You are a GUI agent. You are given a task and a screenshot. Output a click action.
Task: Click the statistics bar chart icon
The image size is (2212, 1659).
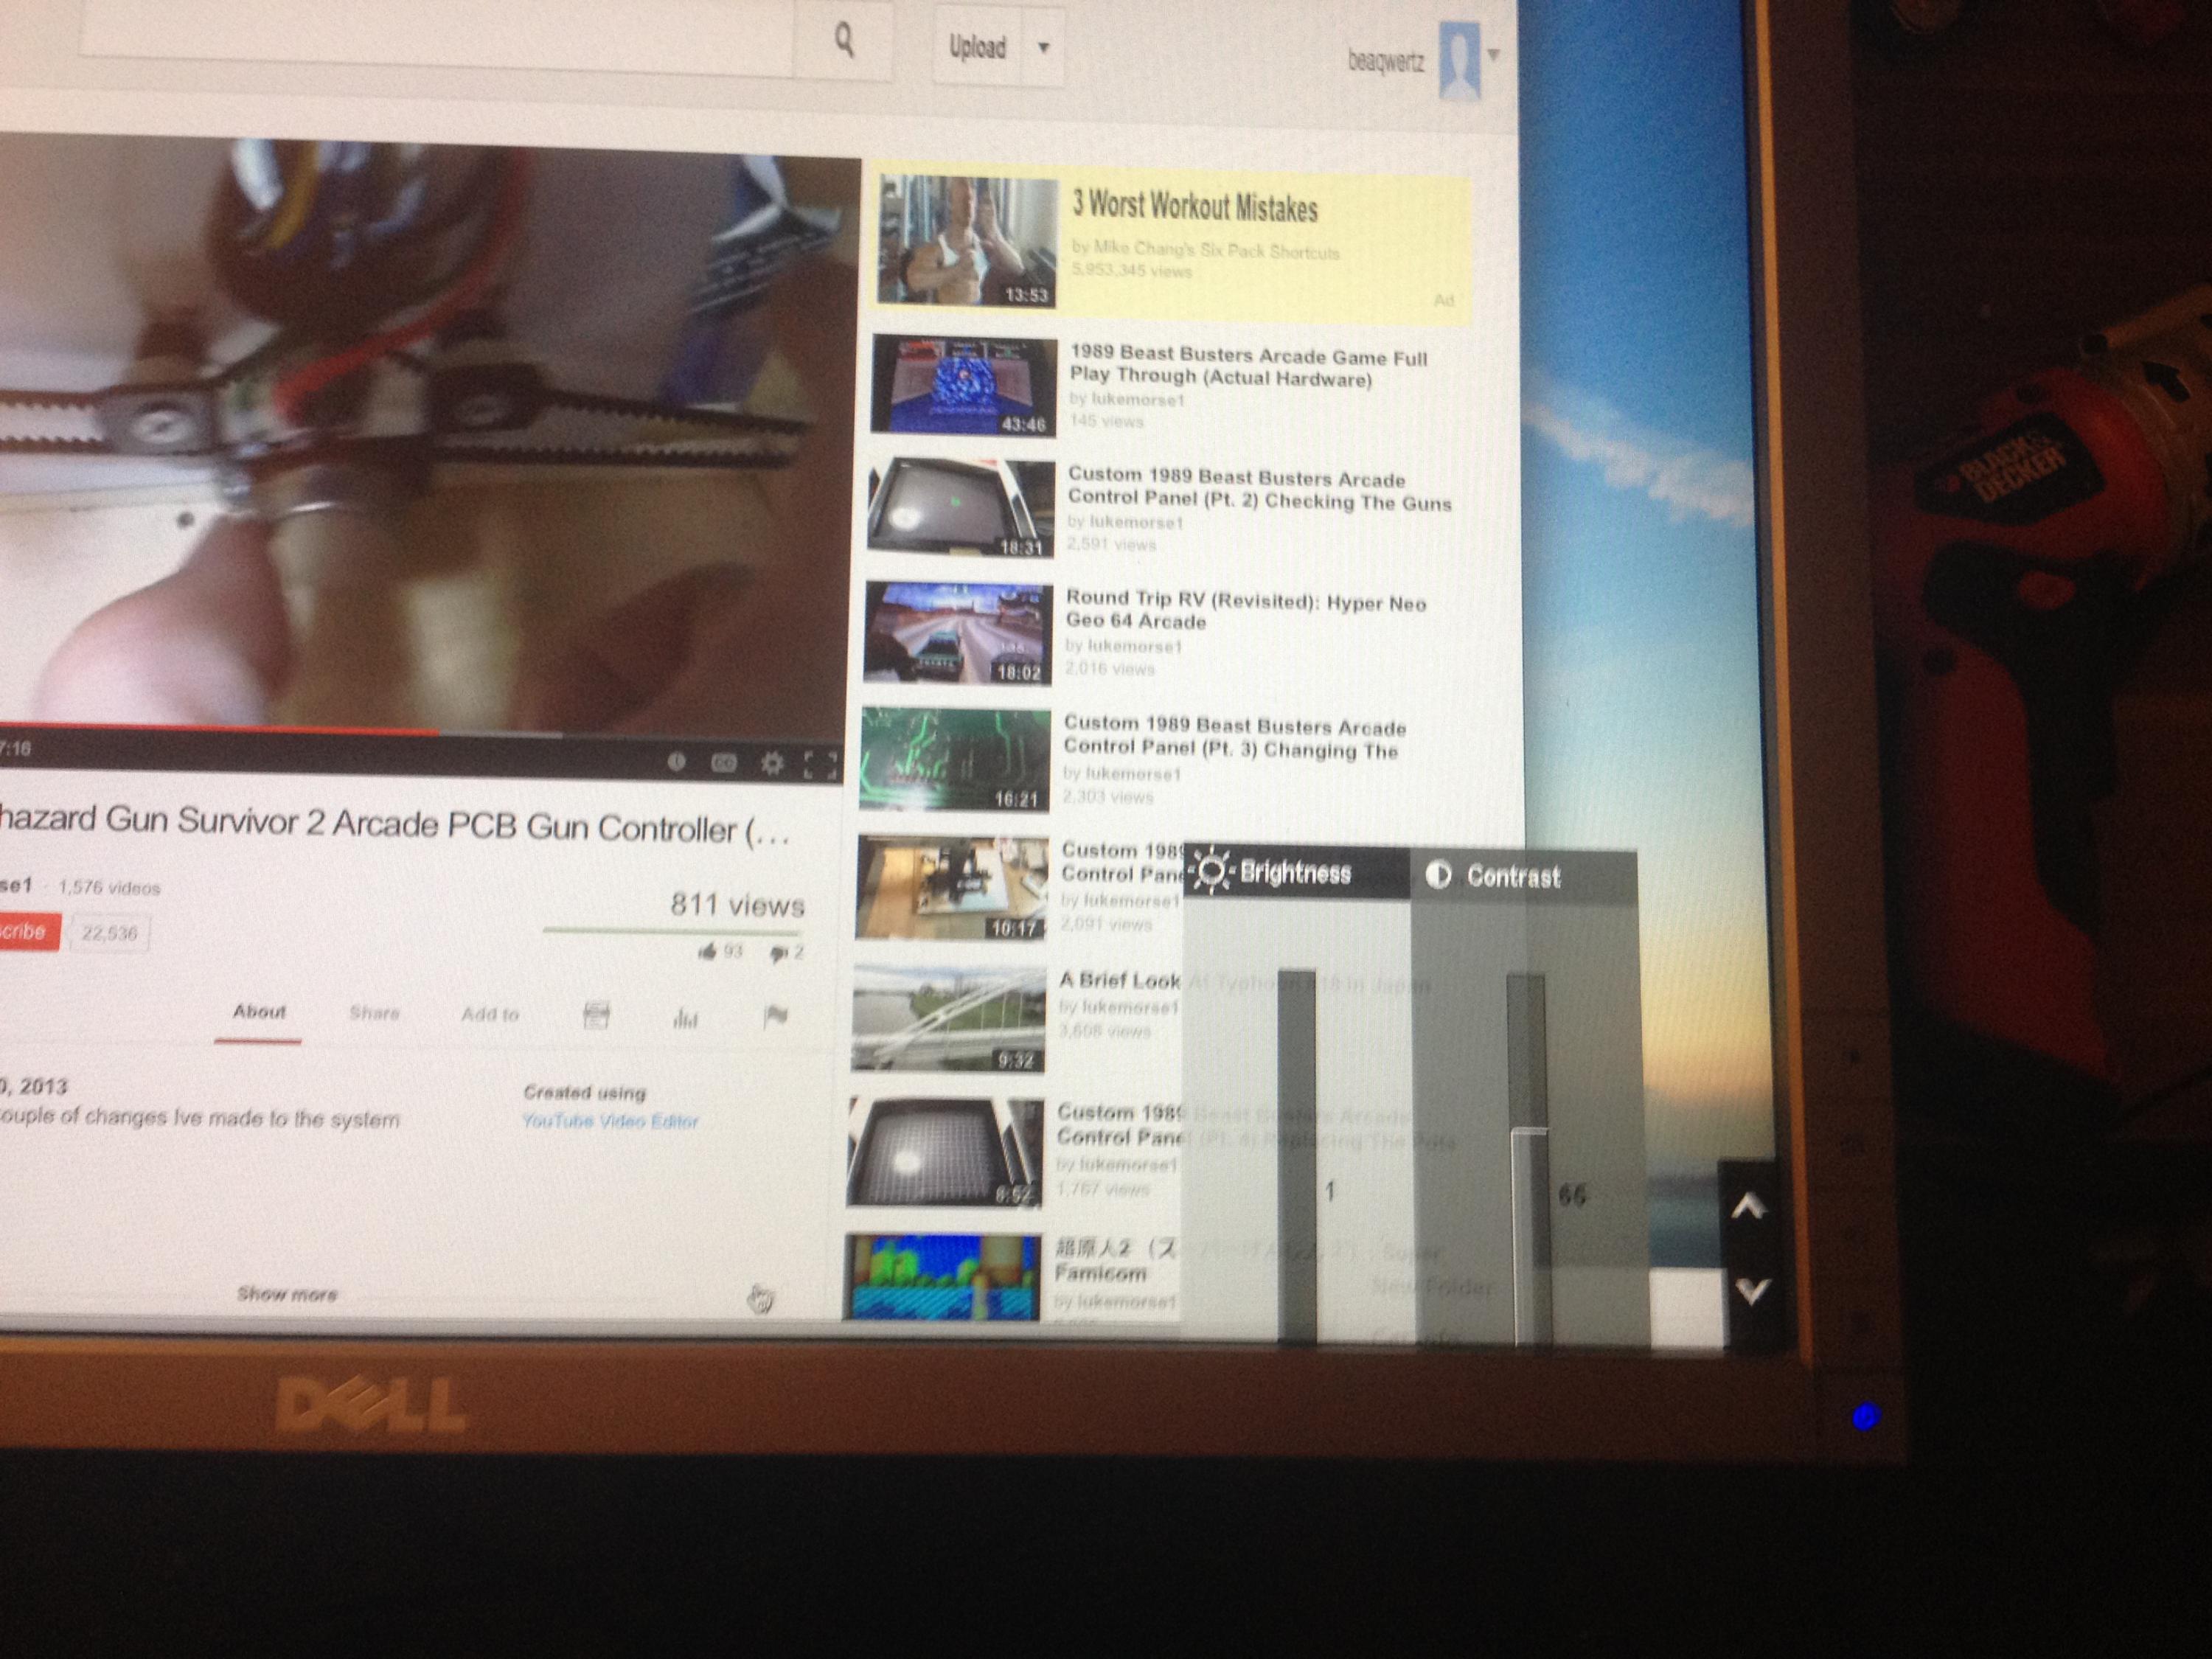(685, 1018)
